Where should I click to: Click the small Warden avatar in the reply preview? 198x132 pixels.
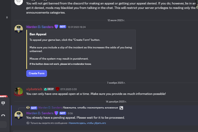tap(28, 108)
